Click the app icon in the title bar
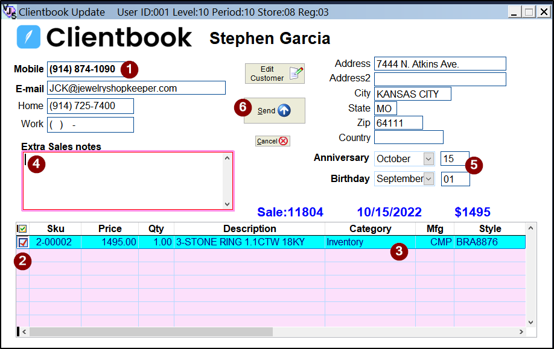554x349 pixels. 10,11
